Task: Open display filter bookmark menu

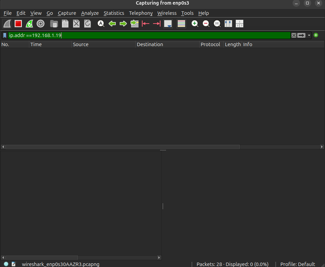Action: pos(5,35)
